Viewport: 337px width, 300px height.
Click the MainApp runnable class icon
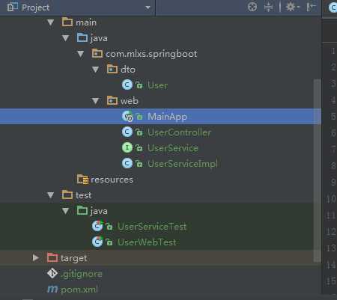(x=127, y=116)
